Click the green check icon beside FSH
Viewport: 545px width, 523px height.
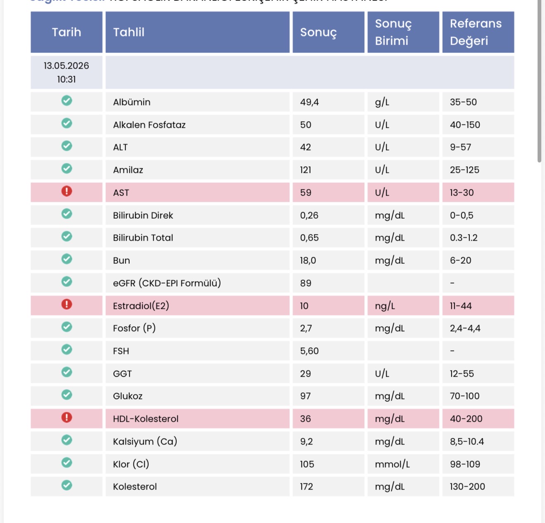(x=66, y=350)
